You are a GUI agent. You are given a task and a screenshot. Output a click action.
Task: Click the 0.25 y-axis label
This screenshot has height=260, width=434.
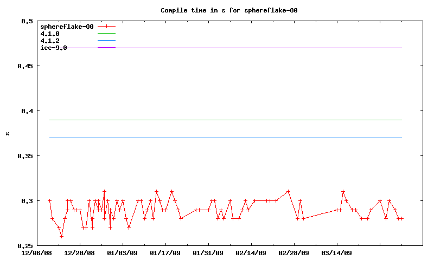pyautogui.click(x=24, y=246)
